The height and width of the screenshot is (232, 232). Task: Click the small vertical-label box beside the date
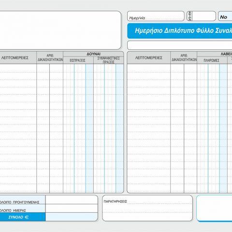point(190,16)
